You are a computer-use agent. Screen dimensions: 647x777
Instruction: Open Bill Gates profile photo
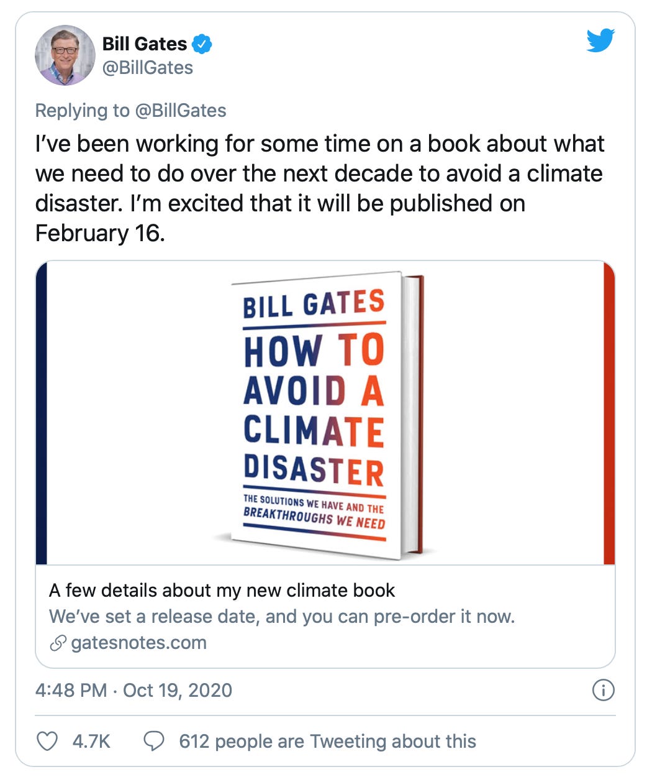(x=65, y=55)
